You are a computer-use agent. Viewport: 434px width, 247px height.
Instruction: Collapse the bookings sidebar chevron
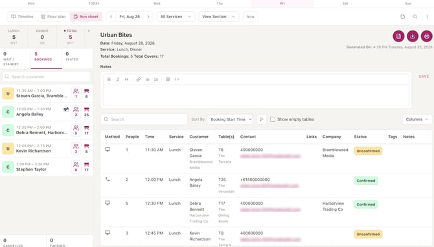click(89, 30)
